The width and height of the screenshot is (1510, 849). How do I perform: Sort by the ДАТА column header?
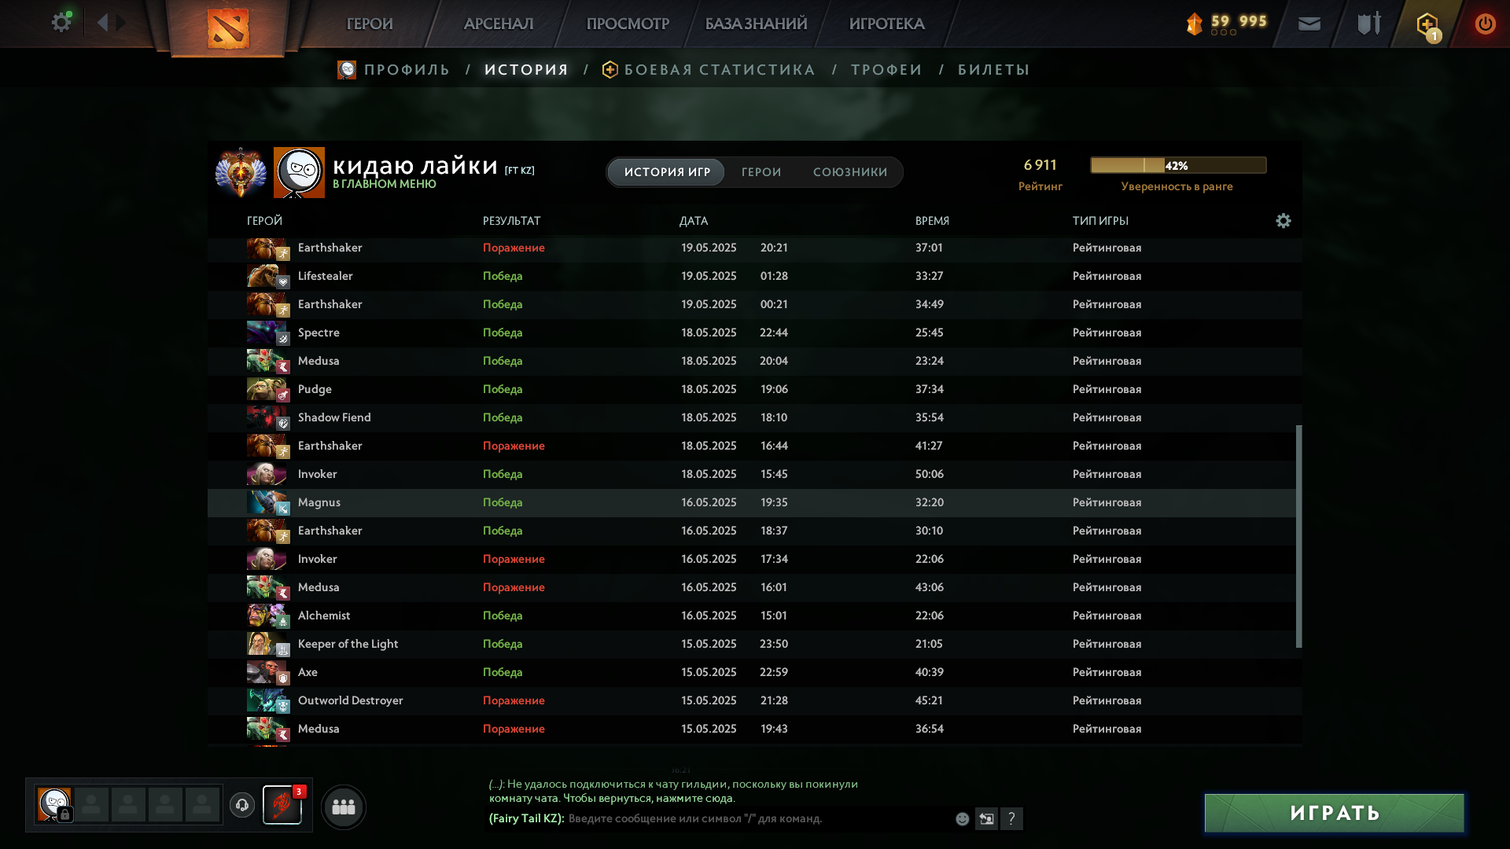[x=693, y=221]
